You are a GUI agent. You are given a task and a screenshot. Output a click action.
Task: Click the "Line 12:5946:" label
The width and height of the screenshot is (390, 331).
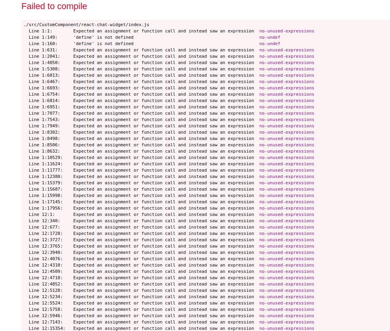point(46,316)
